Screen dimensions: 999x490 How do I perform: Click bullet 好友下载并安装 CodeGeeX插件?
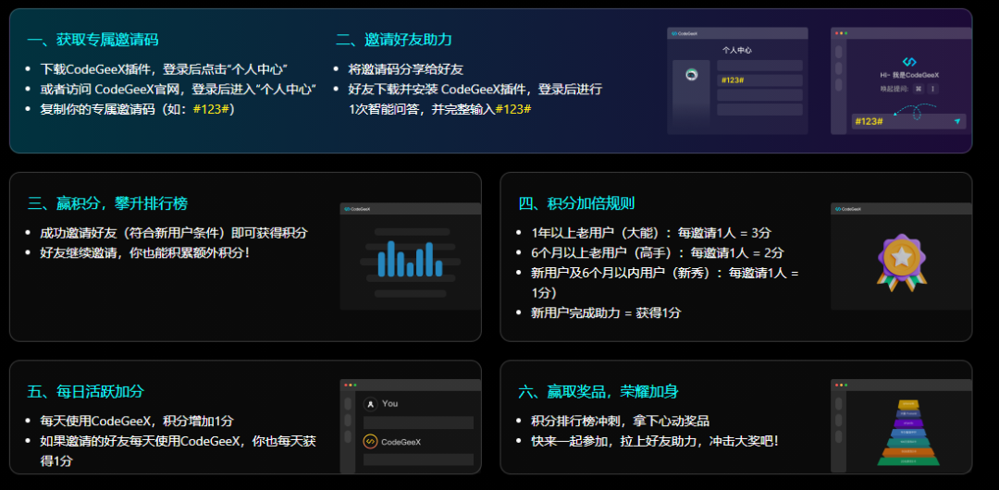[475, 99]
